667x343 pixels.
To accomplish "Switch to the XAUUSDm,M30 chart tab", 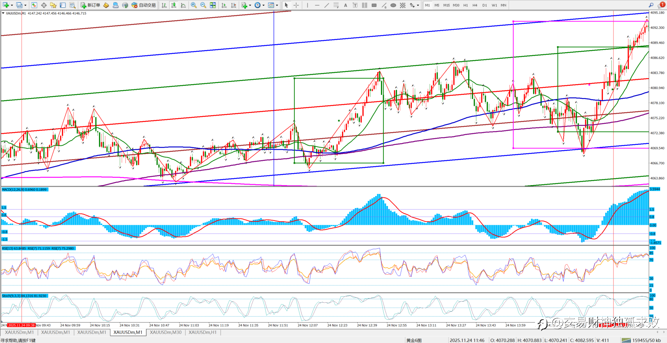I will pyautogui.click(x=166, y=332).
